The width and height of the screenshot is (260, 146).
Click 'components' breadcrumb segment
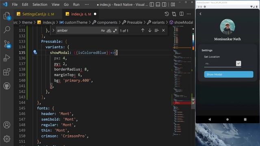click(107, 22)
